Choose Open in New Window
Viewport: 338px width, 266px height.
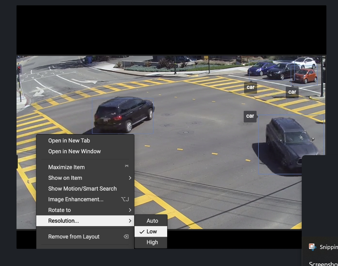point(74,151)
